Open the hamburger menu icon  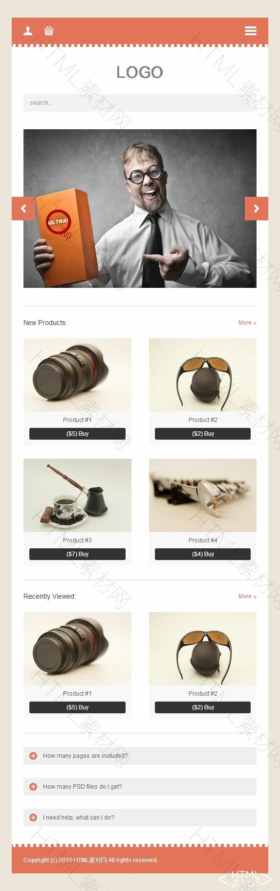(250, 31)
